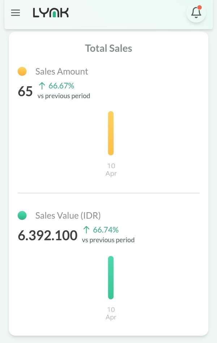Tap the LYNK logo
The height and width of the screenshot is (343, 217).
(x=51, y=13)
